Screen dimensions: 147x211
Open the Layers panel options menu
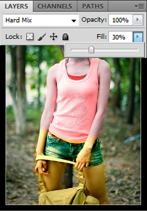point(139,6)
